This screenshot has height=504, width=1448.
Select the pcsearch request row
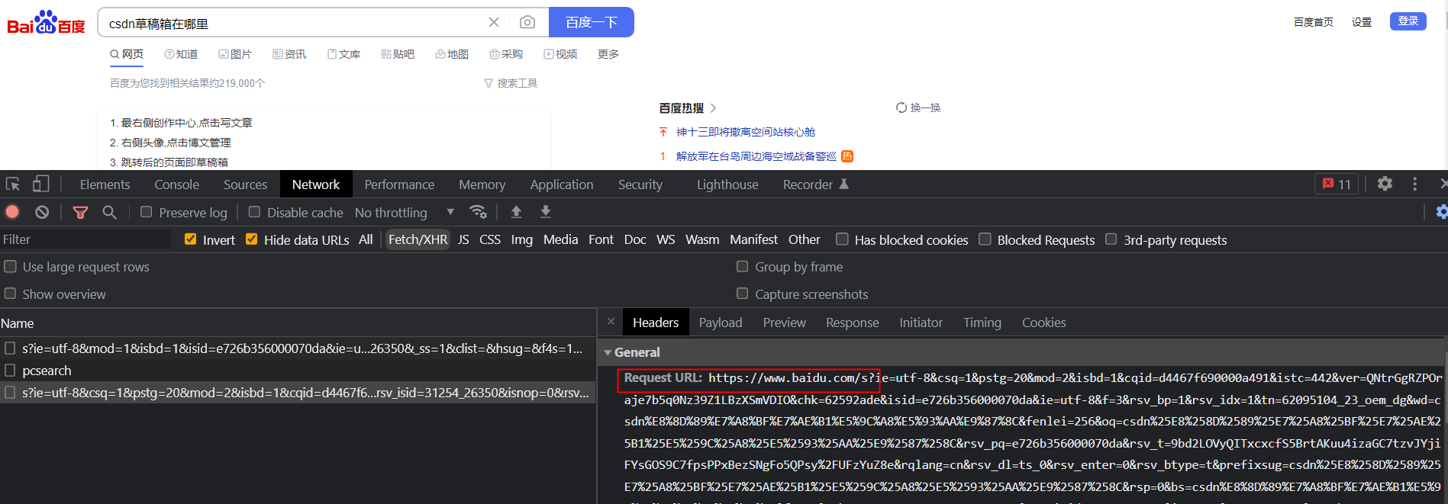tap(298, 371)
